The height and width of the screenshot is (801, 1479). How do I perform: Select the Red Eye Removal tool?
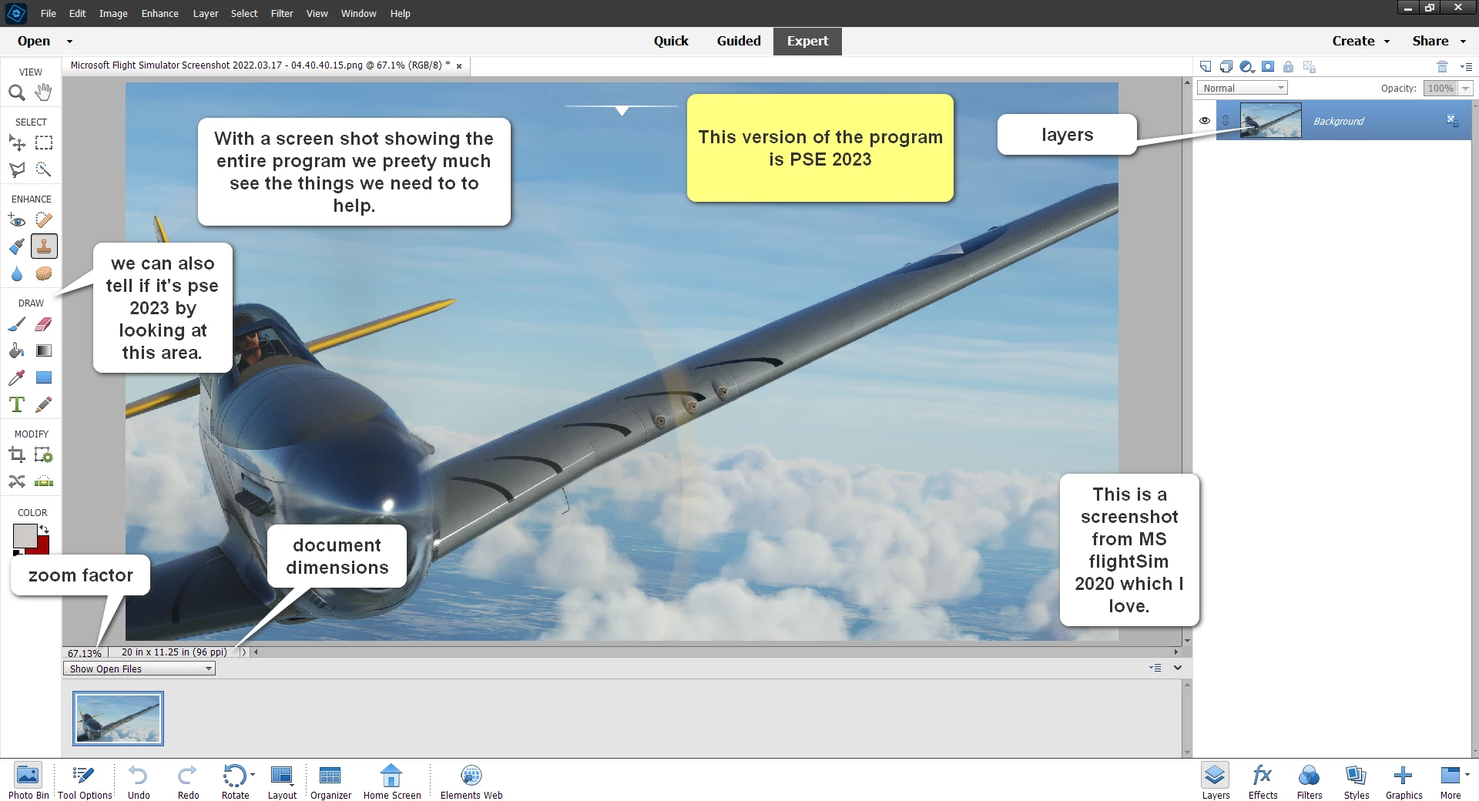pyautogui.click(x=17, y=220)
